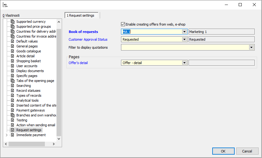This screenshot has width=262, height=158.
Task: Switch to the 1 Request settings tab
Action: pos(82,15)
